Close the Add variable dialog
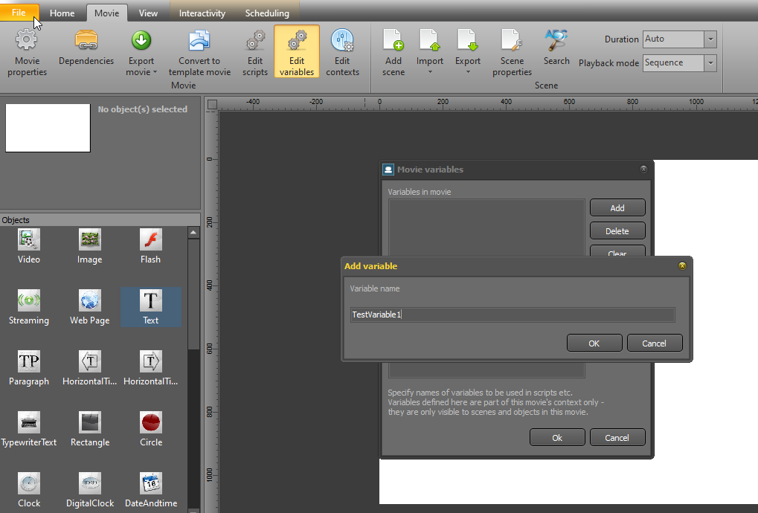Viewport: 758px width, 513px height. [x=682, y=265]
